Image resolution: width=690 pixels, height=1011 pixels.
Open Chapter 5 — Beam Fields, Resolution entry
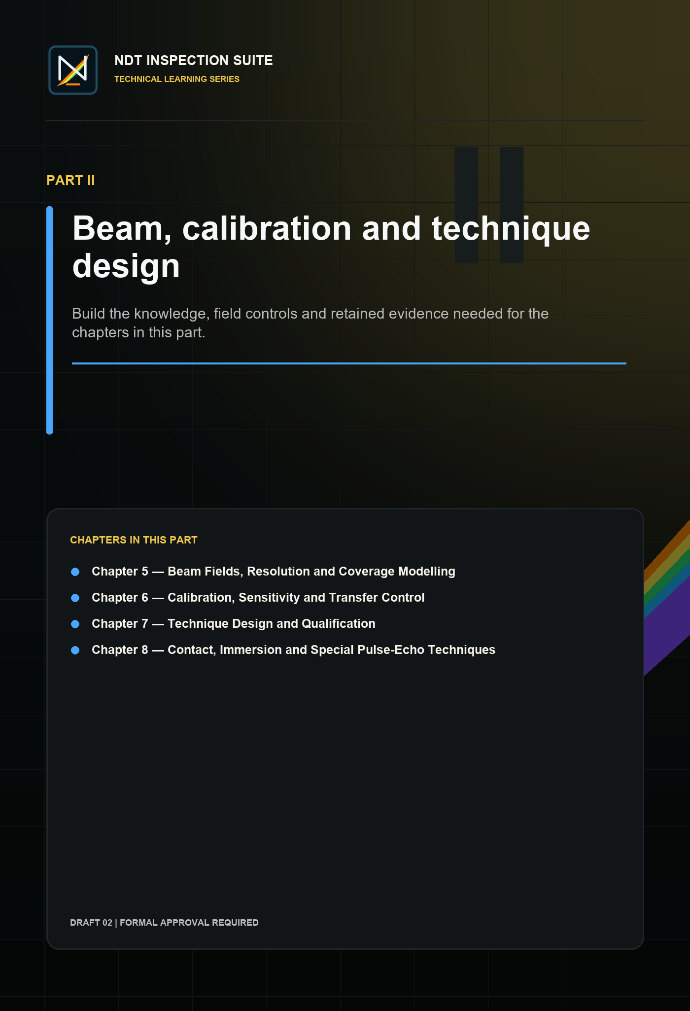click(274, 572)
